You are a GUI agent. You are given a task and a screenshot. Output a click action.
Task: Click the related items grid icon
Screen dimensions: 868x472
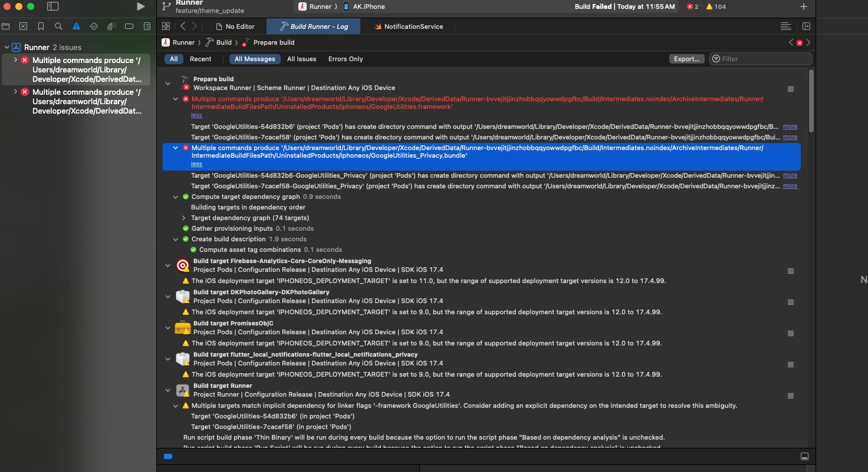166,26
